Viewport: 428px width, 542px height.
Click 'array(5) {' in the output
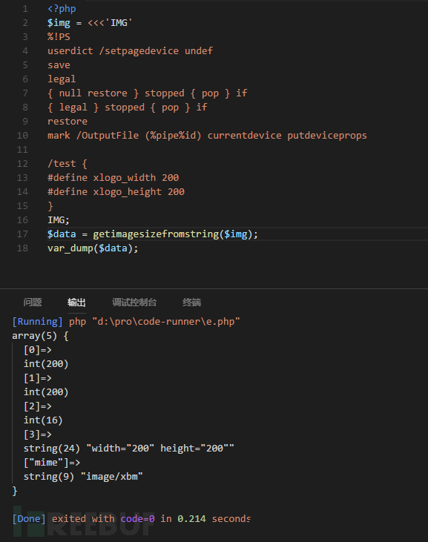41,336
